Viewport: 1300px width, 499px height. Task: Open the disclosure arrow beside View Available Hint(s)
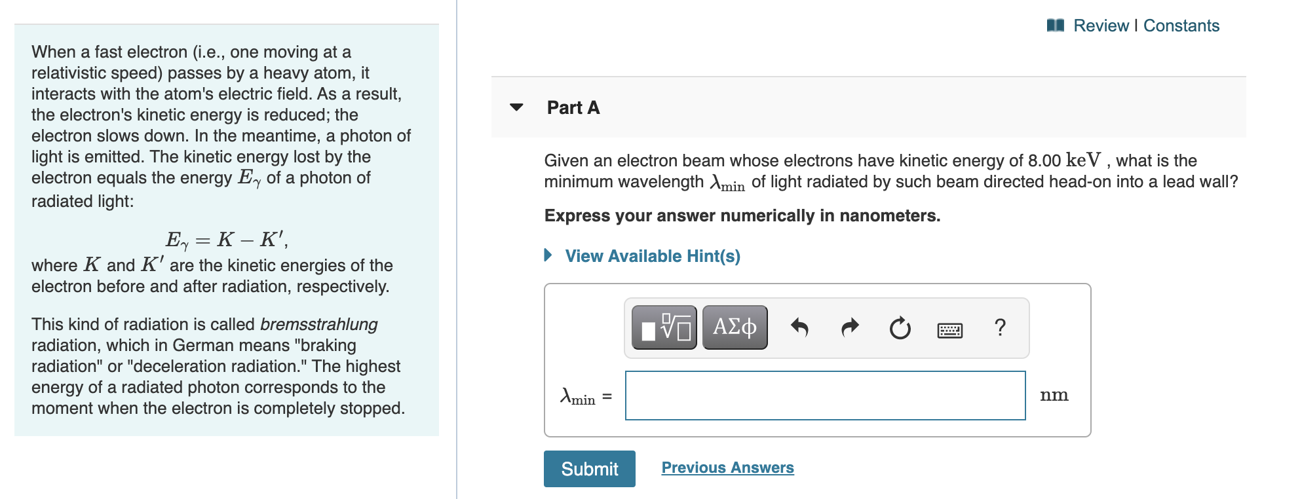(548, 255)
